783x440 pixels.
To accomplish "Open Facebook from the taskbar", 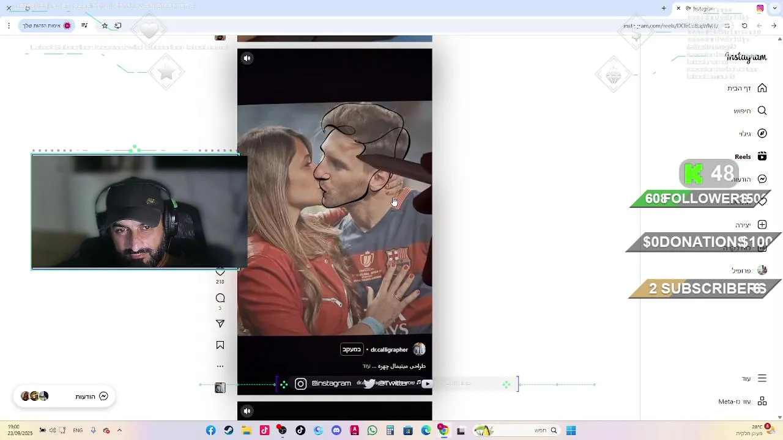I will click(x=210, y=431).
